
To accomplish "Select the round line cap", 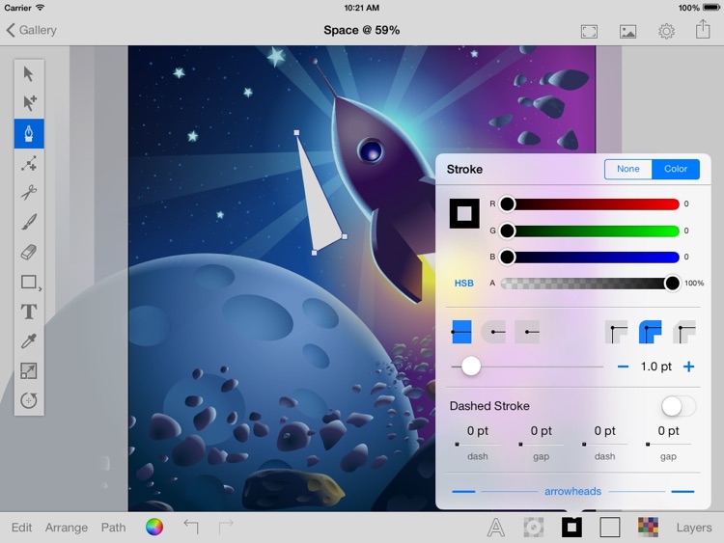I will [493, 332].
